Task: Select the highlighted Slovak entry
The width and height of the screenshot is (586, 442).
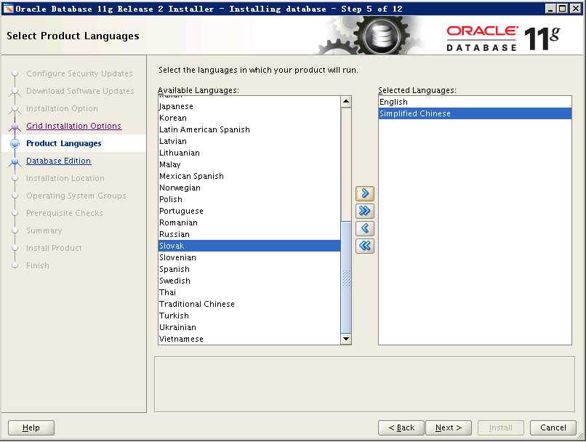Action: [249, 246]
